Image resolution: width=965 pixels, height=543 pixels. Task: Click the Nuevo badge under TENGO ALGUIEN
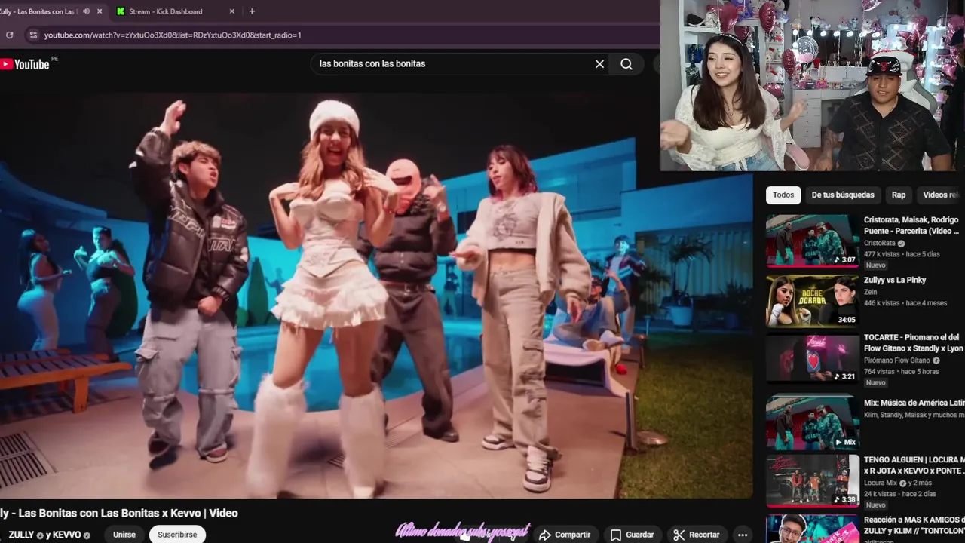pyautogui.click(x=875, y=505)
